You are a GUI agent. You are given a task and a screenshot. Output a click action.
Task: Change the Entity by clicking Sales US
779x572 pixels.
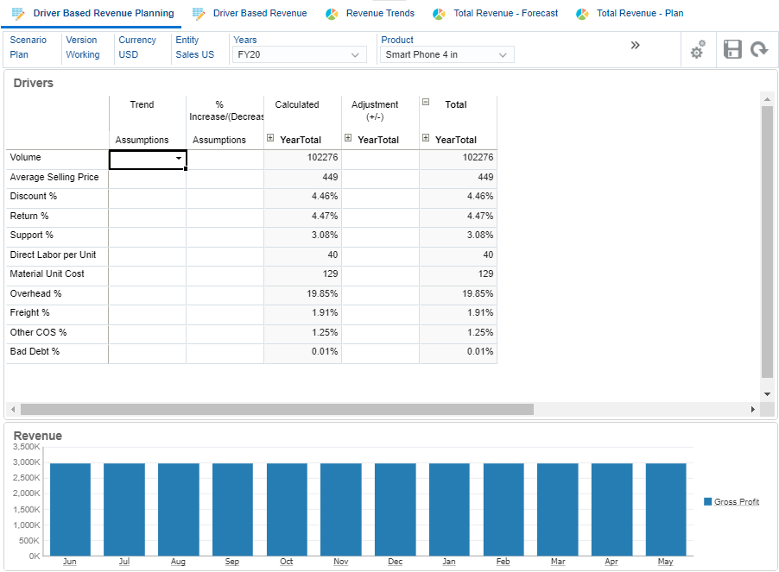193,53
